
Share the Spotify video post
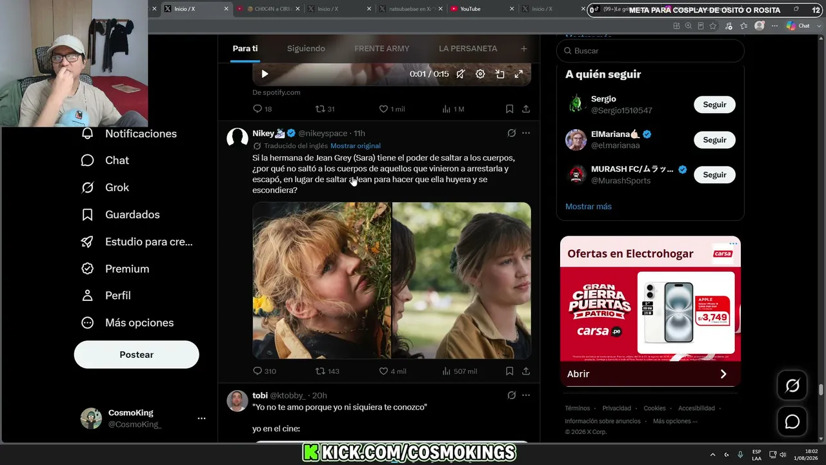click(x=526, y=109)
